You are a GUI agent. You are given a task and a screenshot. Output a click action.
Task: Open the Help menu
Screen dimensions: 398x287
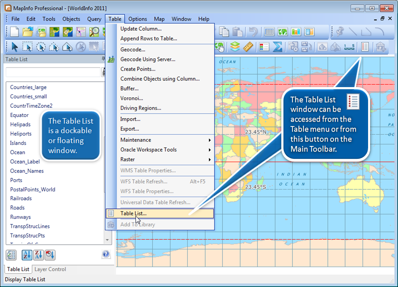click(204, 19)
